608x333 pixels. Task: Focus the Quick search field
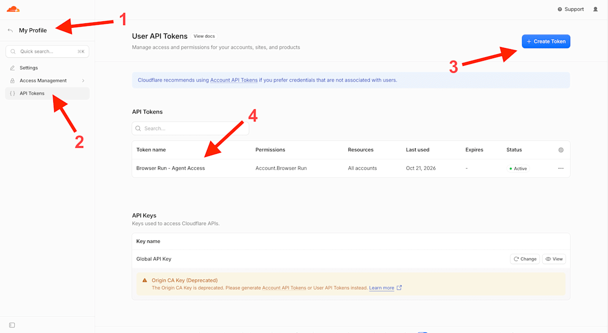click(47, 52)
